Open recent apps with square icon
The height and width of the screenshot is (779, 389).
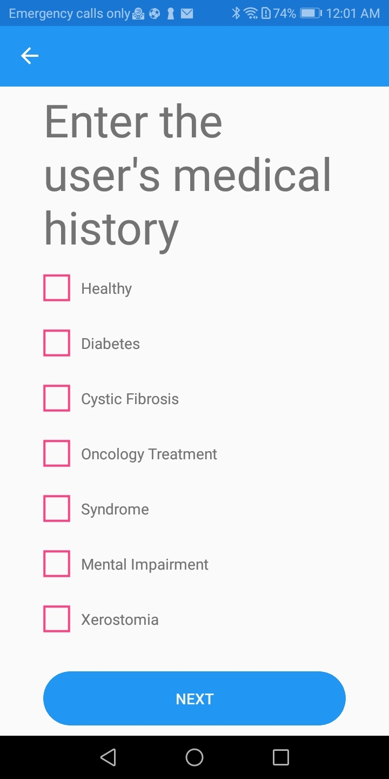coord(281,757)
